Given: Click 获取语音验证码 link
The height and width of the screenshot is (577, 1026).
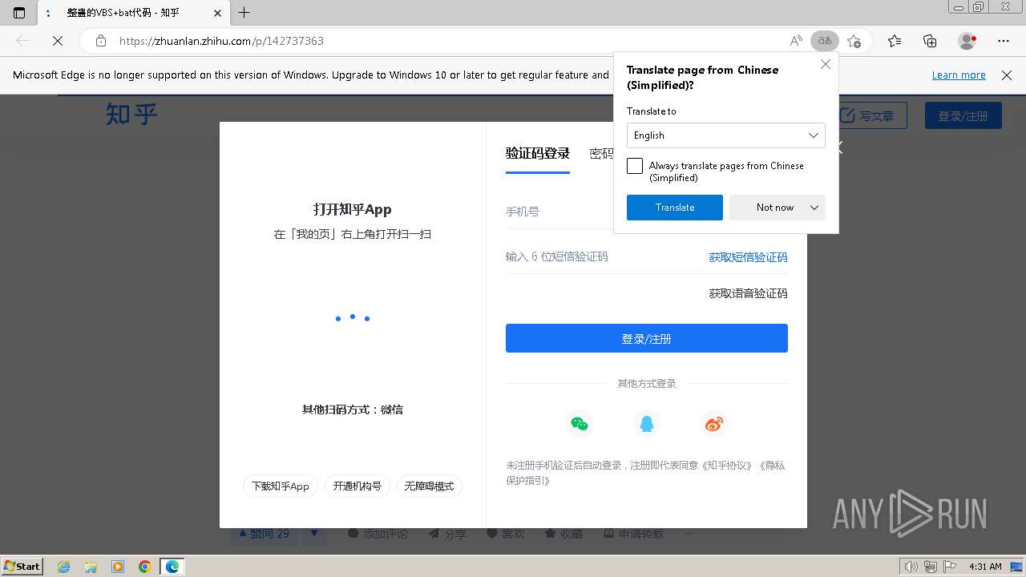Looking at the screenshot, I should tap(748, 293).
